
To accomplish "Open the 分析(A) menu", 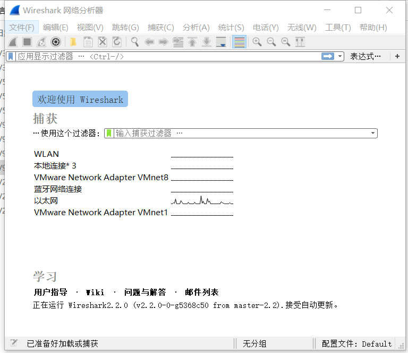I will pyautogui.click(x=196, y=27).
